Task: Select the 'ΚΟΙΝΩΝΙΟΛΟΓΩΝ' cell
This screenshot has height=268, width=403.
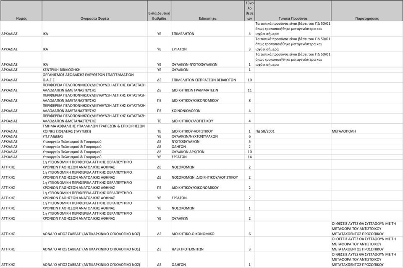Action: 208,108
